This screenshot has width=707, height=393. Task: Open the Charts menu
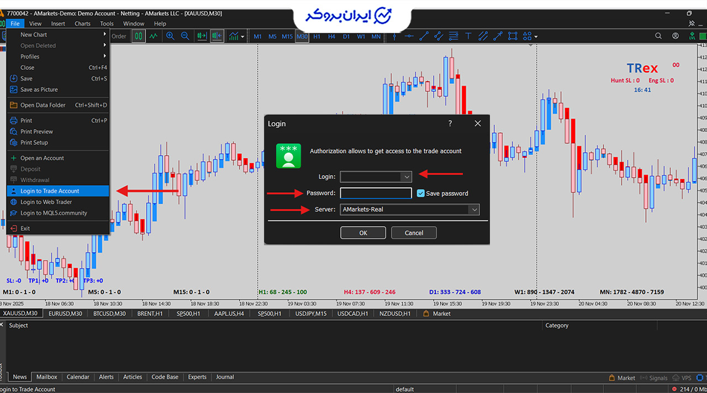coord(82,24)
